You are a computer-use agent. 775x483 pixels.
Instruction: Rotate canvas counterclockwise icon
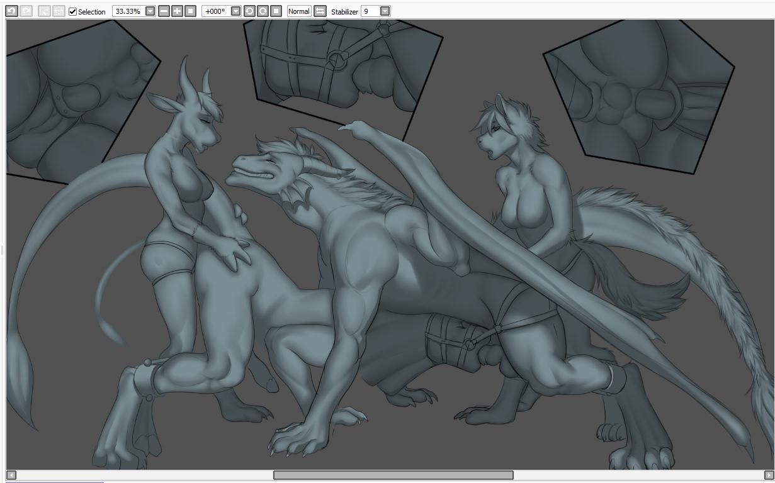249,11
